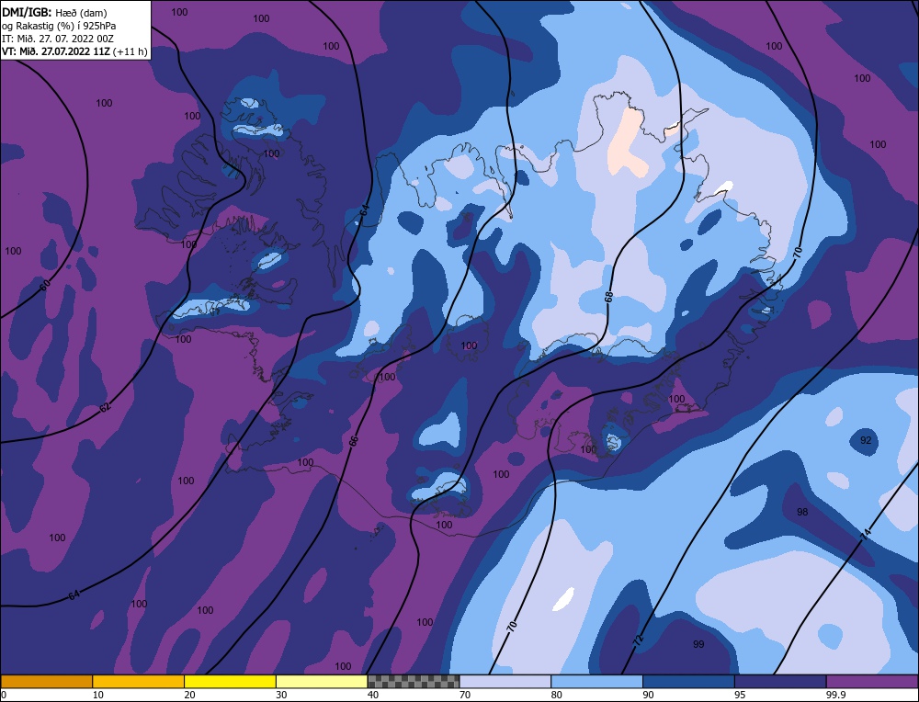
Task: Click the '92' humidity value label
Action: click(866, 440)
